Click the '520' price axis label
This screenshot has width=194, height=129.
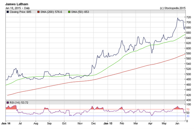pos(189,69)
